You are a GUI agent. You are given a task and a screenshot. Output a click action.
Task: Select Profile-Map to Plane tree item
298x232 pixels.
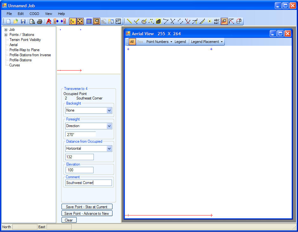pyautogui.click(x=24, y=50)
